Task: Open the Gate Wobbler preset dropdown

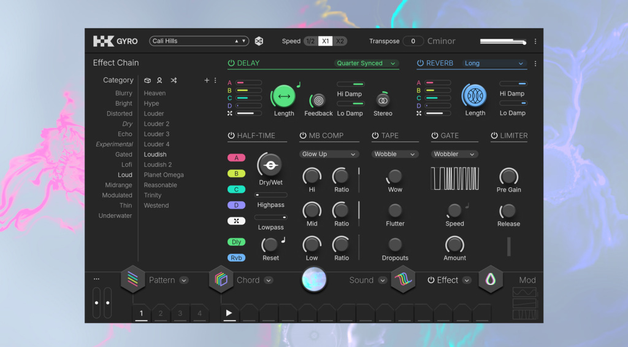Action: [454, 154]
